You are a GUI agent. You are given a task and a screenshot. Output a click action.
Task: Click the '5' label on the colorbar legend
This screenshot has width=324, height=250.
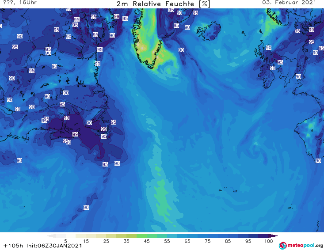pyautogui.click(x=65, y=241)
